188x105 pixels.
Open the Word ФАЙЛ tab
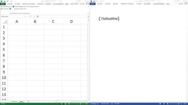pos(93,4)
